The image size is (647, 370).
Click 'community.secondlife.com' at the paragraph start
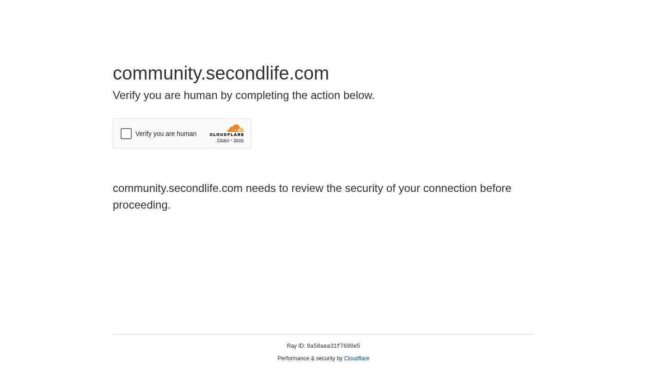[177, 188]
